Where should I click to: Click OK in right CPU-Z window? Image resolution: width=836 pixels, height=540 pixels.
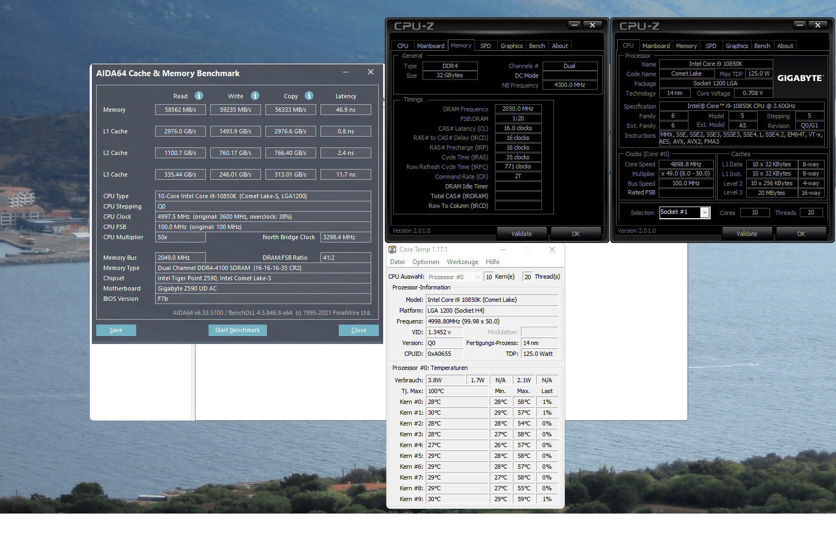click(801, 234)
